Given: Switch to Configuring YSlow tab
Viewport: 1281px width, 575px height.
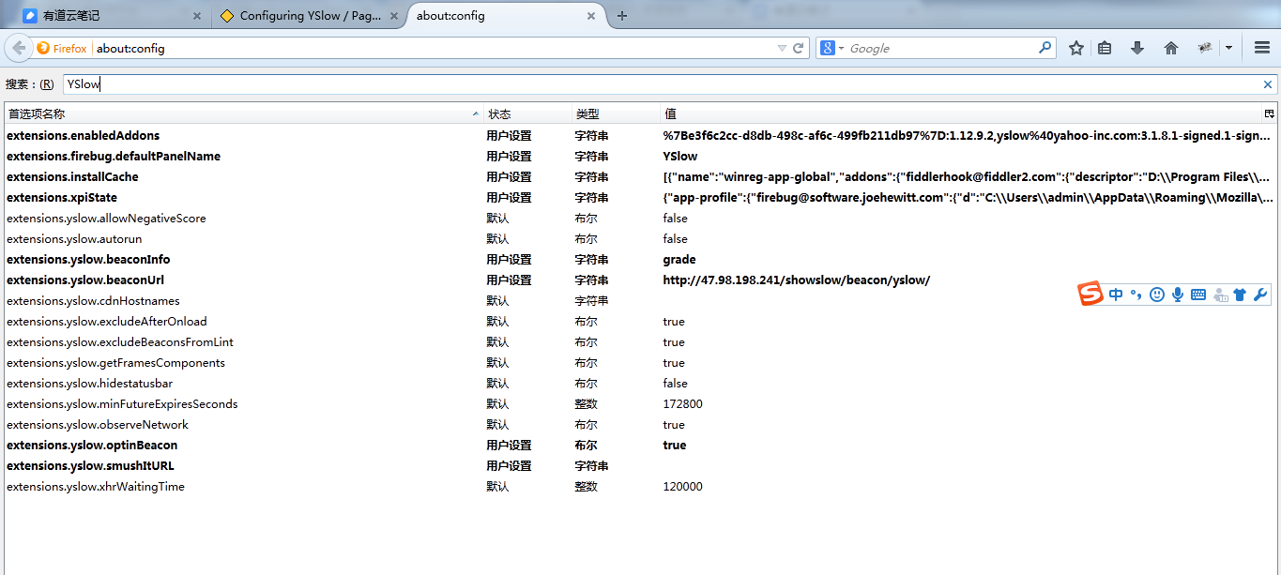Looking at the screenshot, I should [310, 16].
